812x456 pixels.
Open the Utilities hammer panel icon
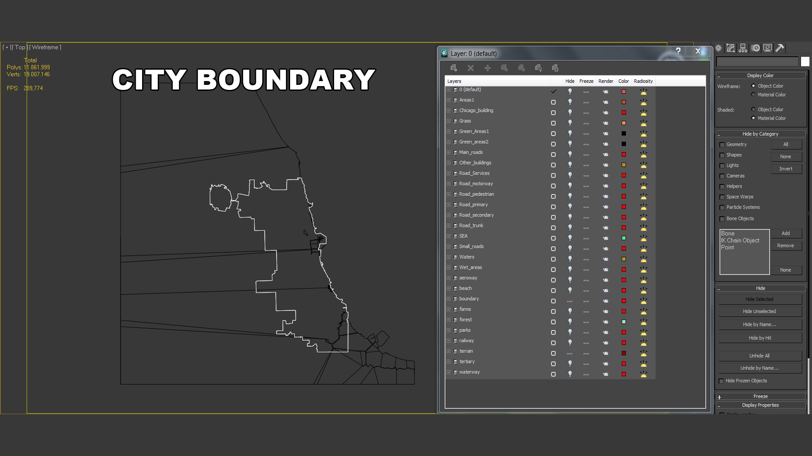[x=780, y=48]
